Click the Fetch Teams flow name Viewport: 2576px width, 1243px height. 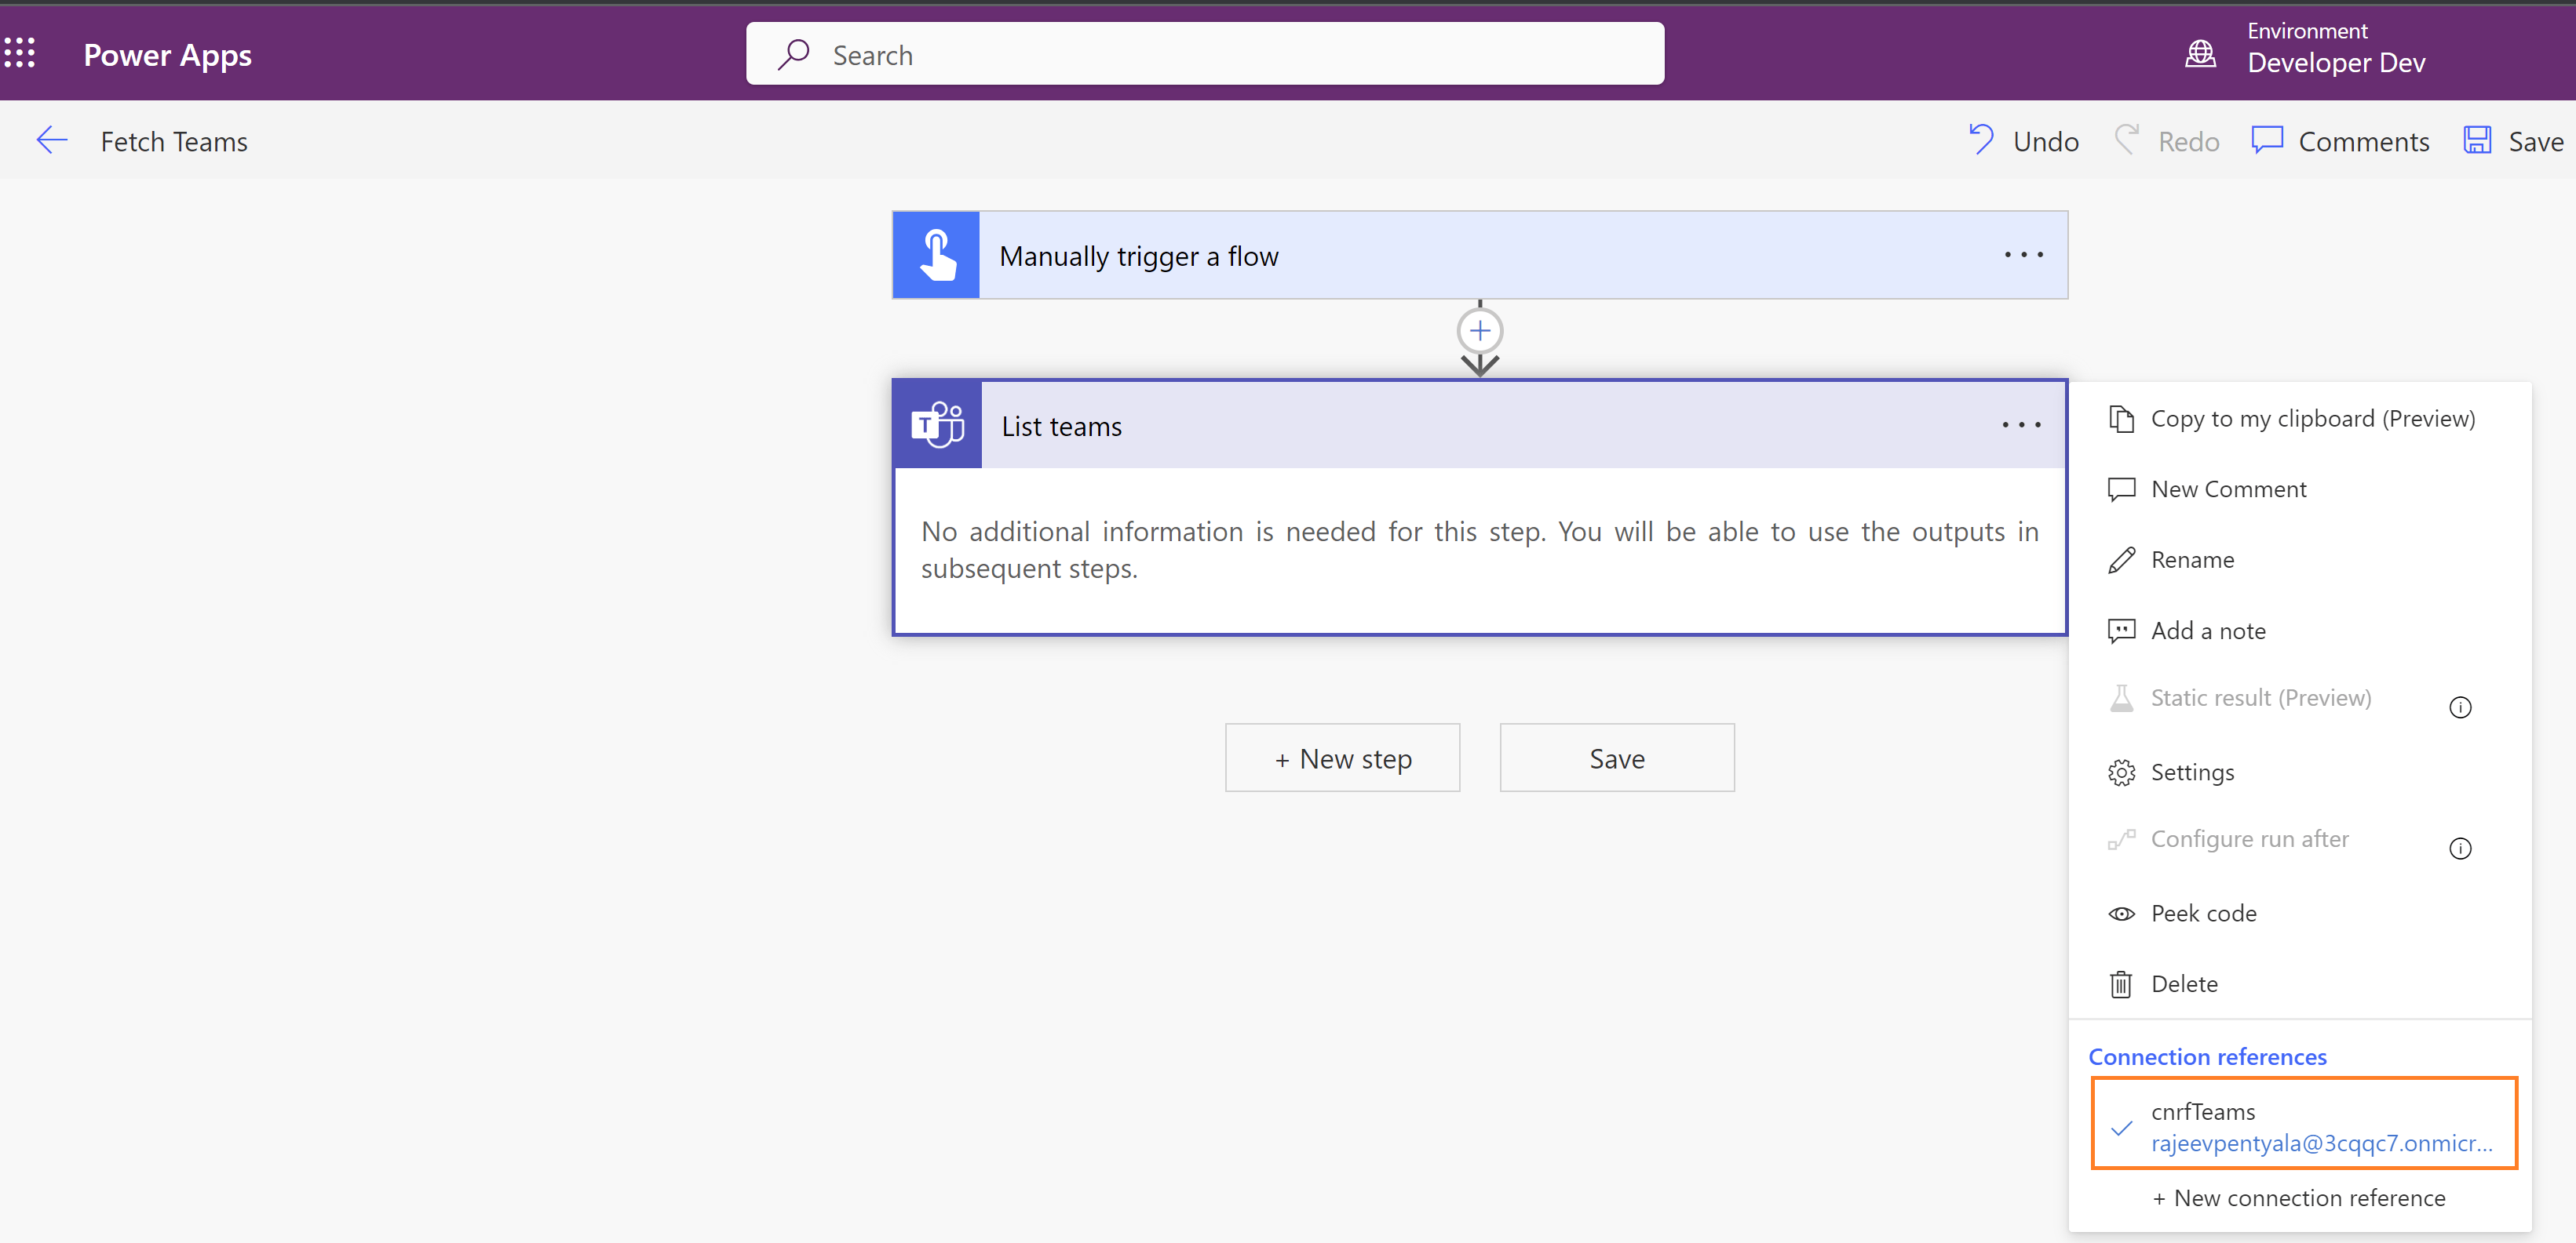[174, 141]
